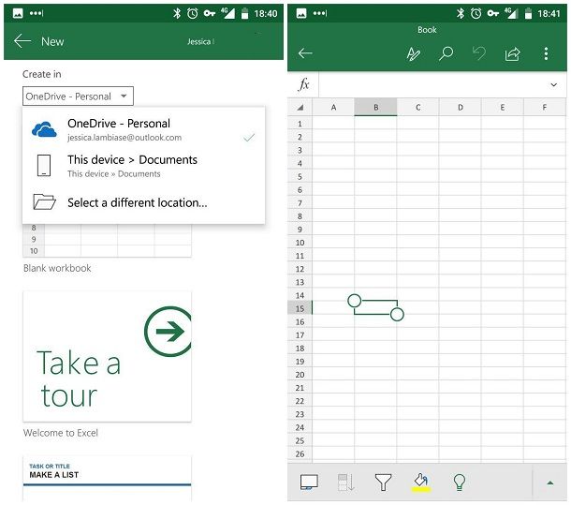The height and width of the screenshot is (505, 571).
Task: Tap the fx function button
Action: [x=303, y=84]
